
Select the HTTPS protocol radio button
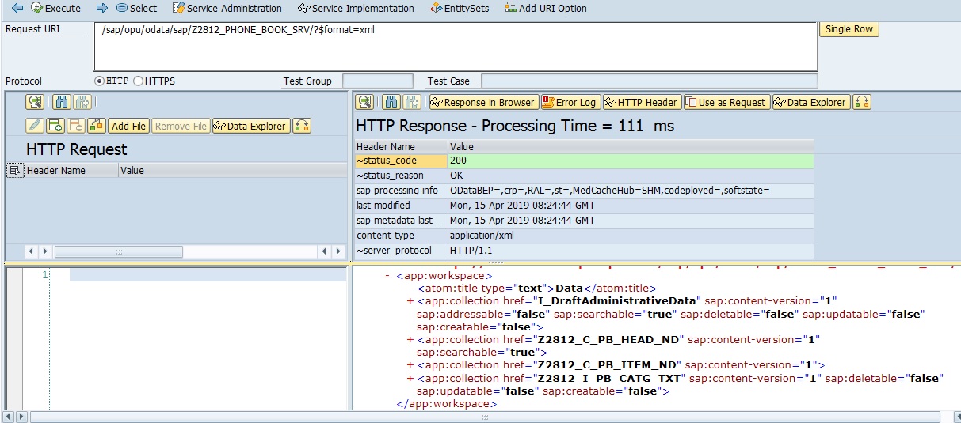[139, 81]
